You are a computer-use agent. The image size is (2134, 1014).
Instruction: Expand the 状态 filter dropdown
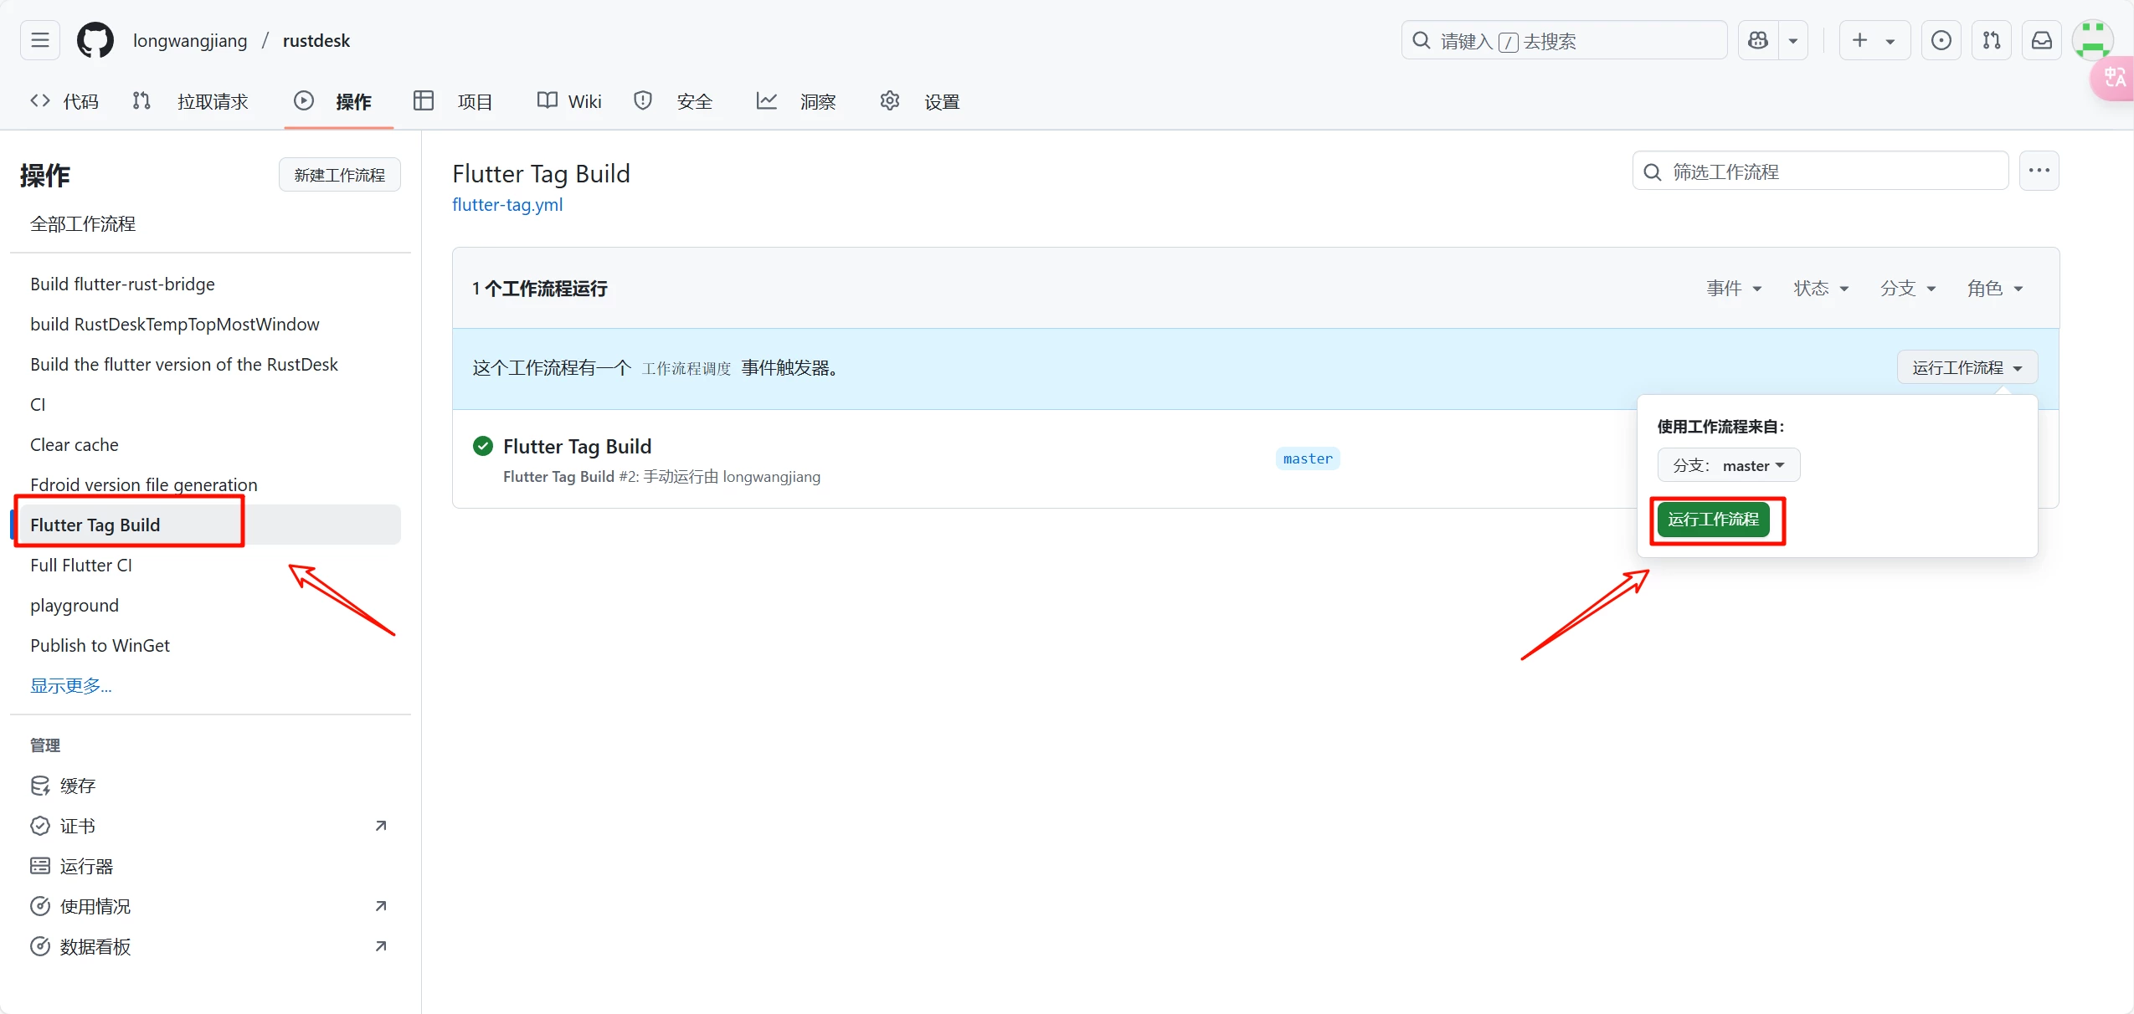tap(1821, 289)
